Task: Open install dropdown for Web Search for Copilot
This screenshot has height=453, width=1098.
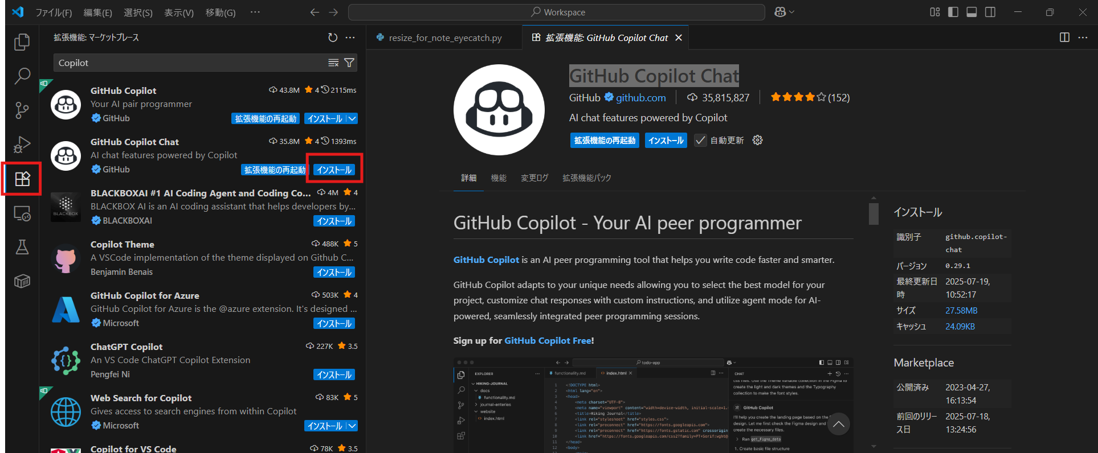Action: click(352, 426)
